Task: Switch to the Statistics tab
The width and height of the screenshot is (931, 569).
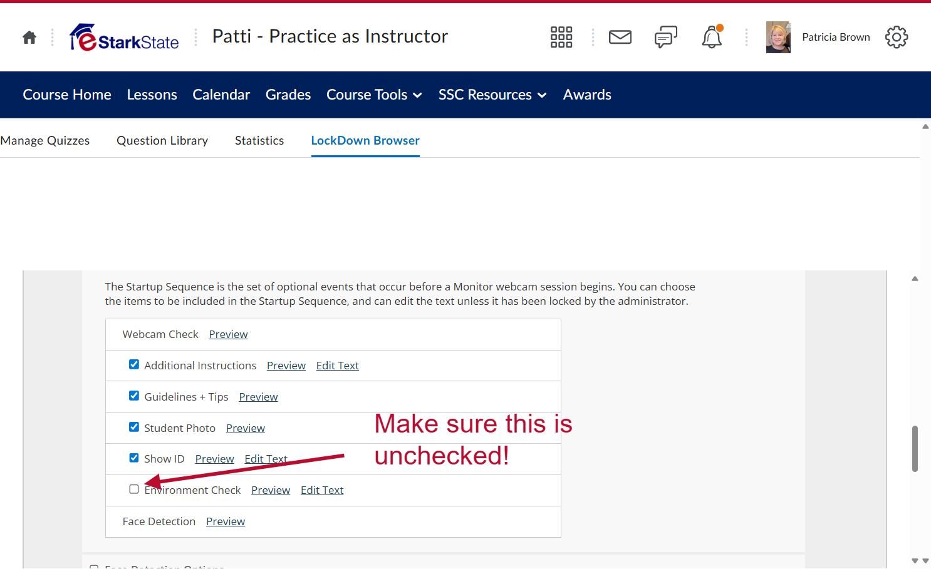Action: (259, 141)
